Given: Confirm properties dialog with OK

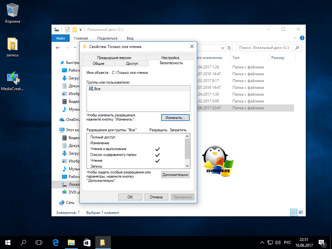Looking at the screenshot, I should 130,197.
